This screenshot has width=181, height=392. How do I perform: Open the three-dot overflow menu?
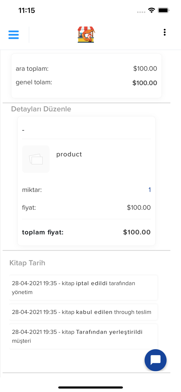coord(165,32)
